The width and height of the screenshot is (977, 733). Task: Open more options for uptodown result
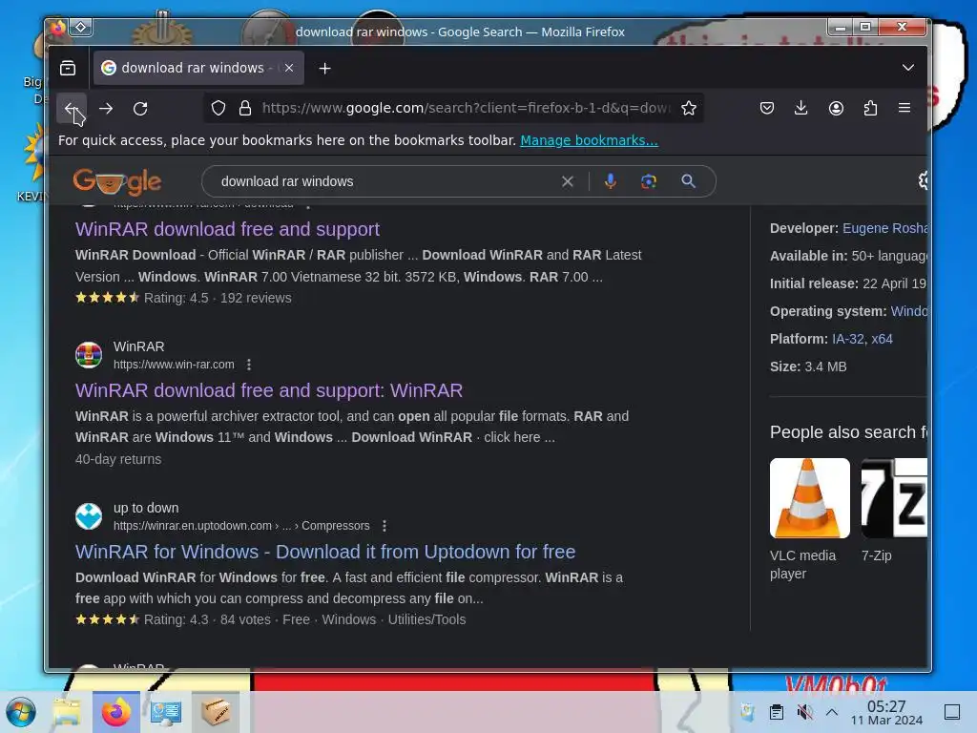[385, 526]
